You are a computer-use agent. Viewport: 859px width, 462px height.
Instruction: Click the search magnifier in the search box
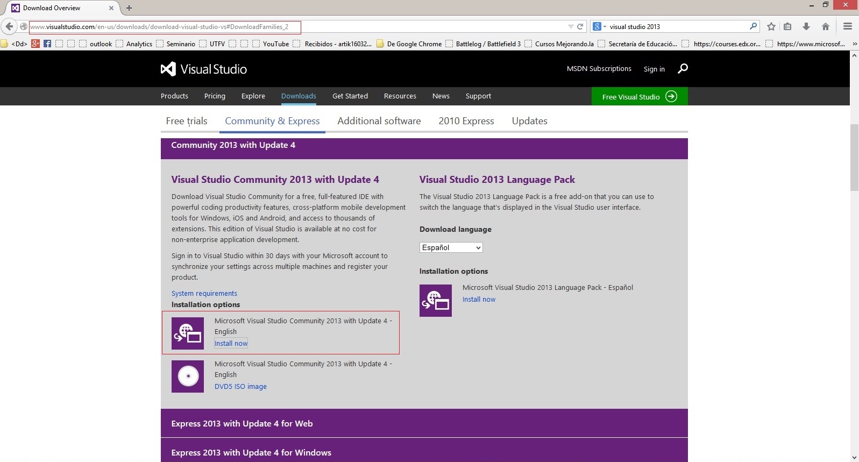coord(753,26)
